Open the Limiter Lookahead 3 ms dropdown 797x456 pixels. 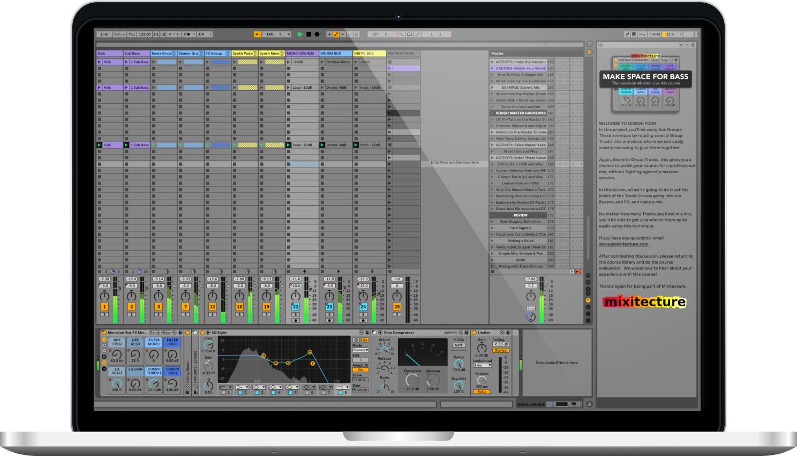(x=482, y=365)
